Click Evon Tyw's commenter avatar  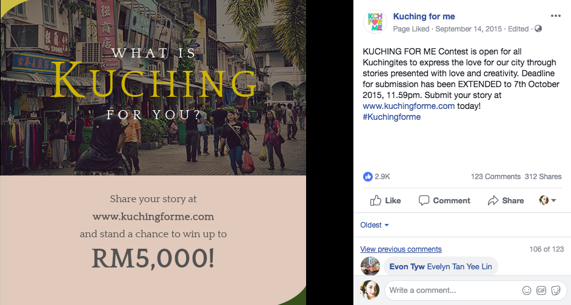370,266
